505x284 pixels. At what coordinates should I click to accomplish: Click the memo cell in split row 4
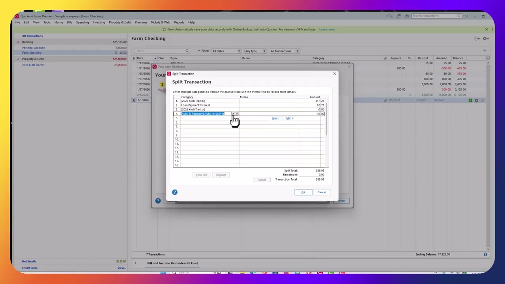pos(268,114)
